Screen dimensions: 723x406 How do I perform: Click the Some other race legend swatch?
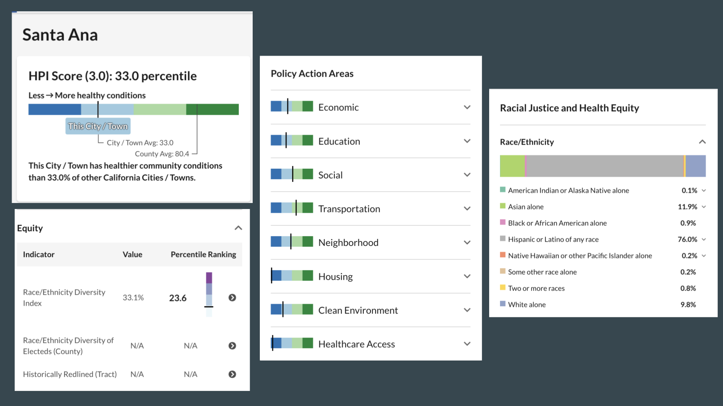click(x=503, y=271)
